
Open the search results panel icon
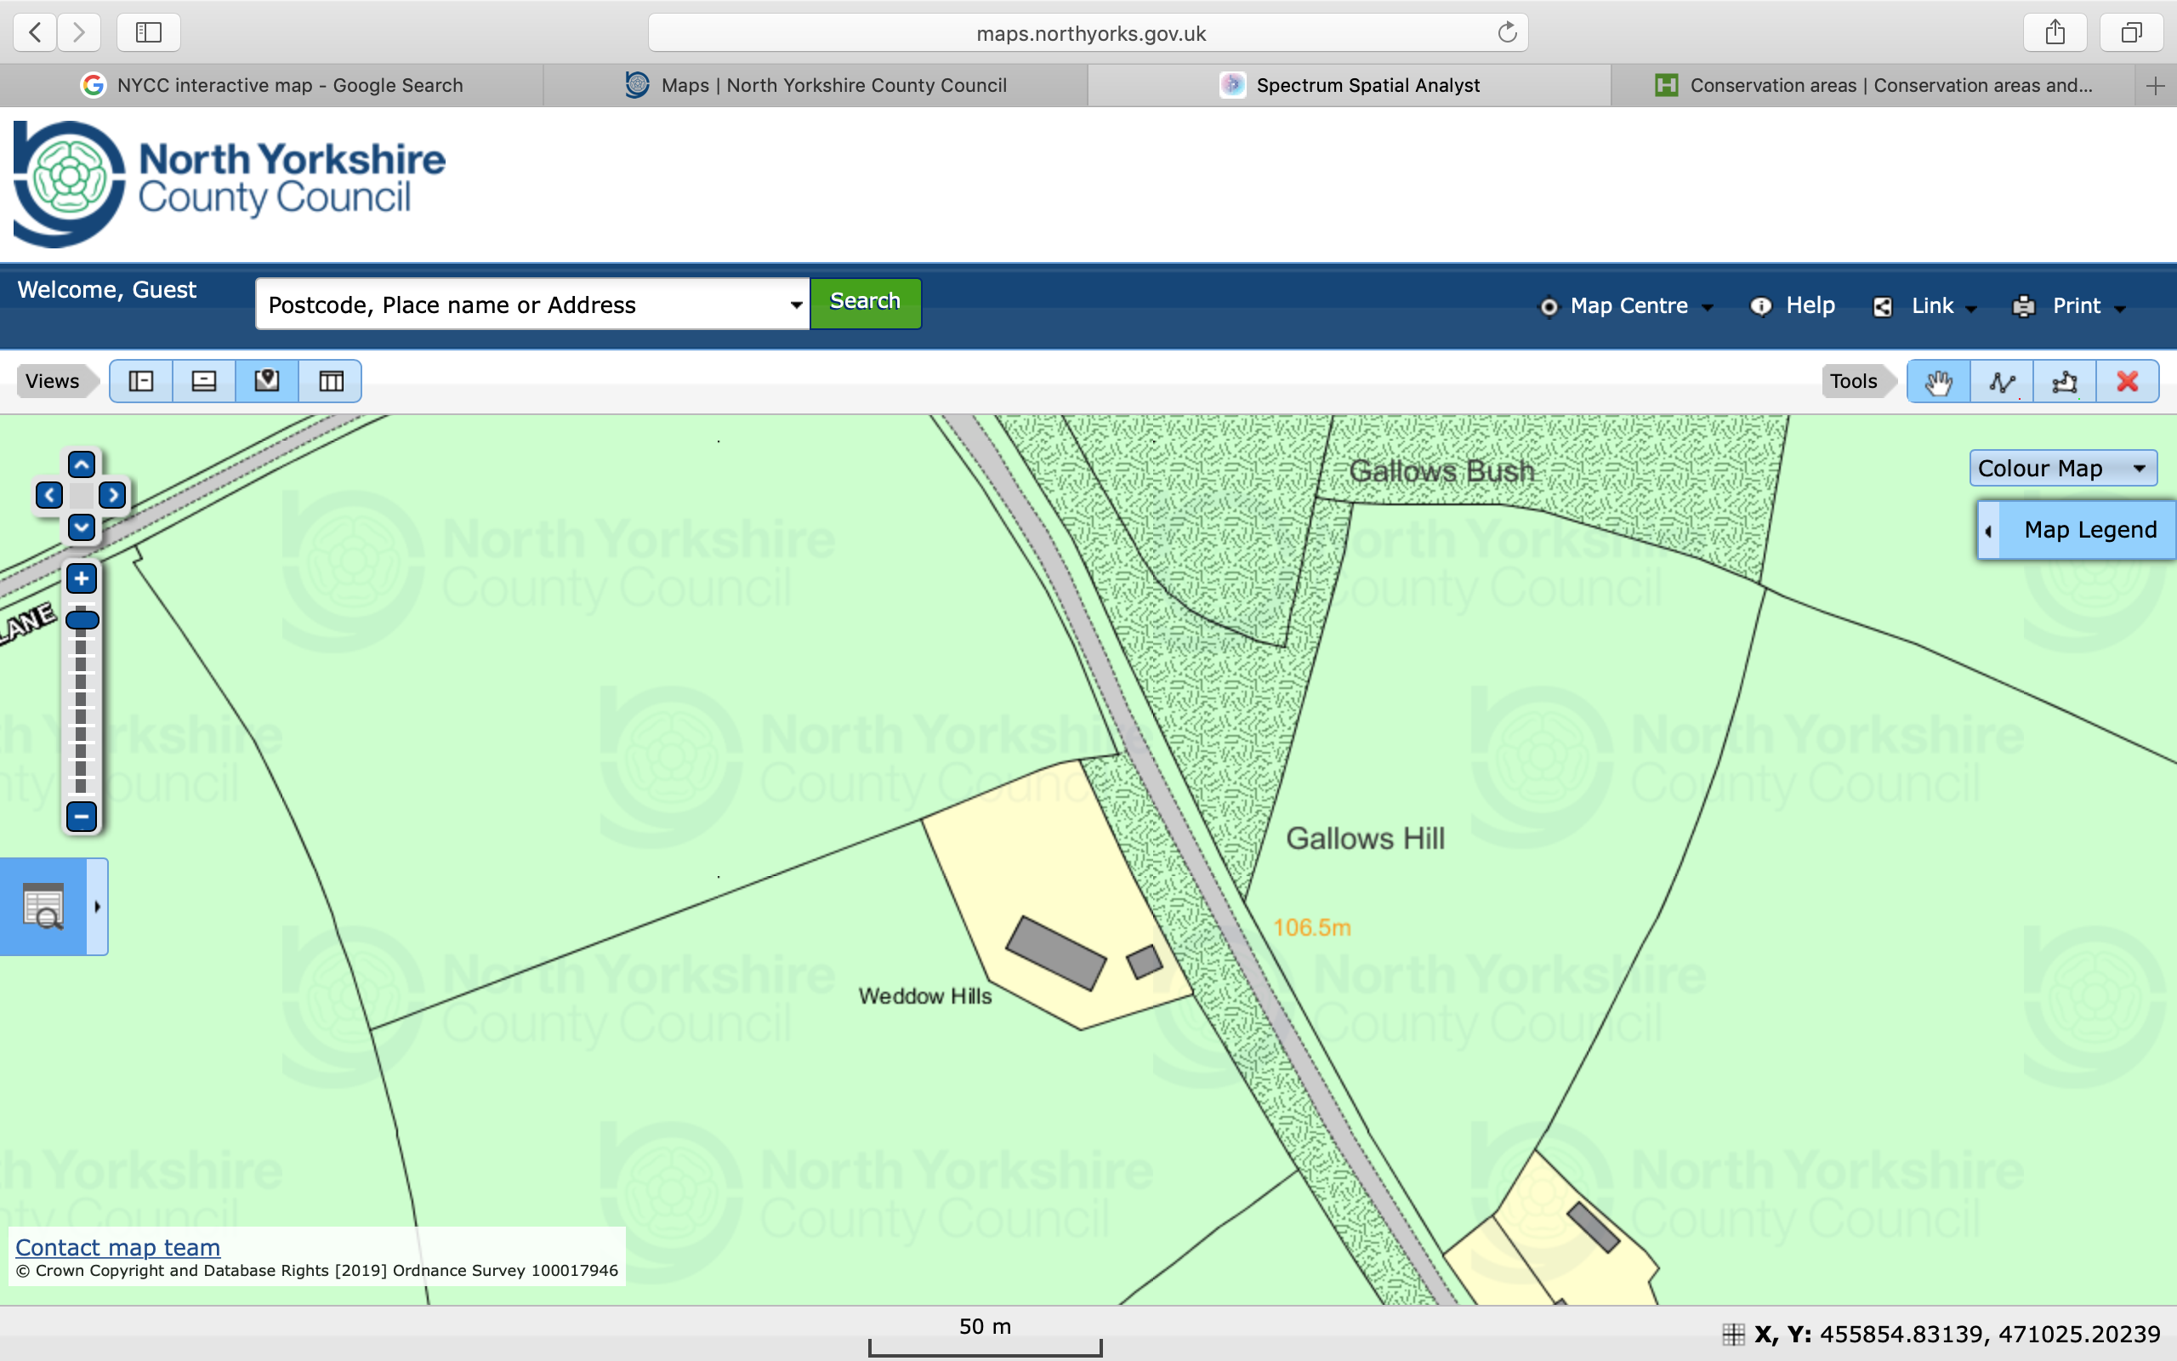[43, 907]
